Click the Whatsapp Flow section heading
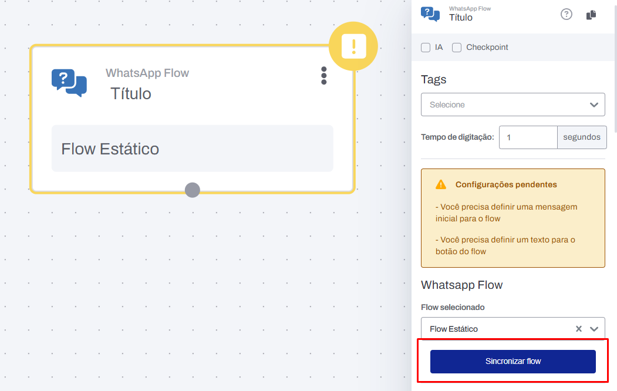The image size is (617, 391). pyautogui.click(x=461, y=285)
